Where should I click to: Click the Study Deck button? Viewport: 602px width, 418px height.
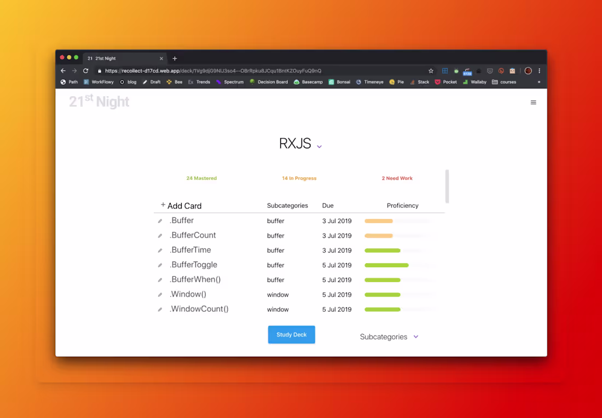tap(291, 335)
